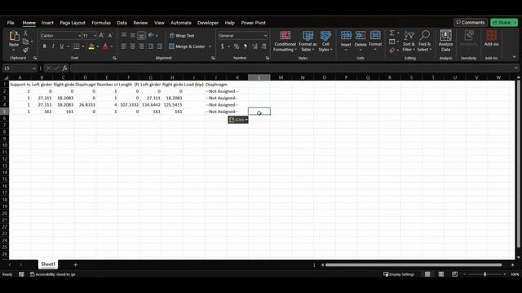Click the Comments button
This screenshot has height=293, width=522.
coord(471,23)
